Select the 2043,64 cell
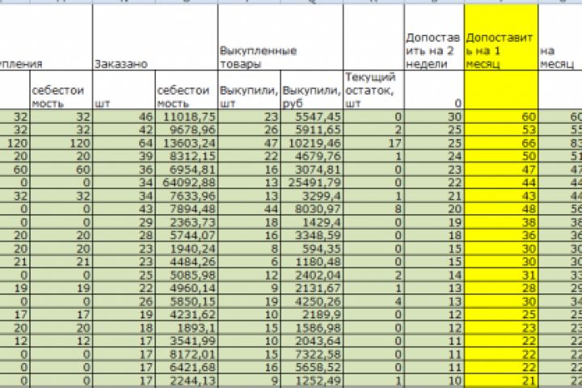This screenshot has width=582, height=388. [x=312, y=340]
